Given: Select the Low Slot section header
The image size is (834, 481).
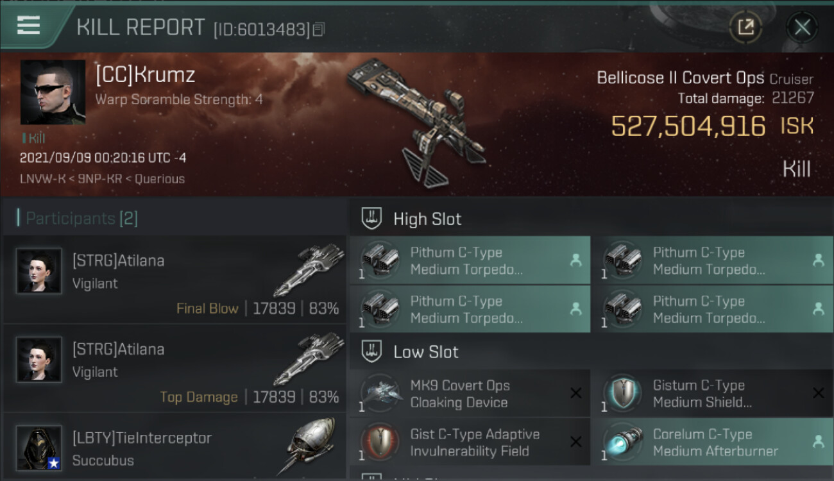Looking at the screenshot, I should [x=426, y=352].
